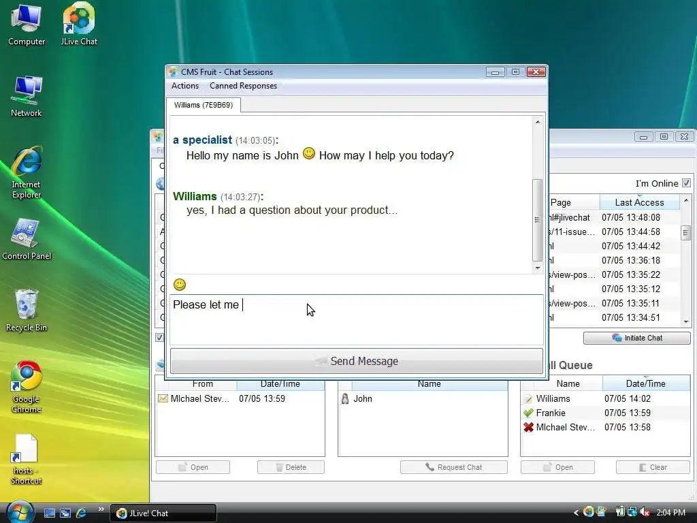This screenshot has width=697, height=523.
Task: Sort call queue by Date/Time column
Action: point(645,383)
